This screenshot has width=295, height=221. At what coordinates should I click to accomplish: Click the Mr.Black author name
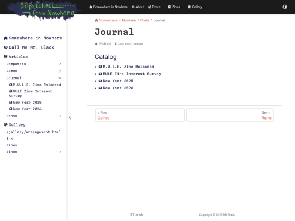point(105,44)
